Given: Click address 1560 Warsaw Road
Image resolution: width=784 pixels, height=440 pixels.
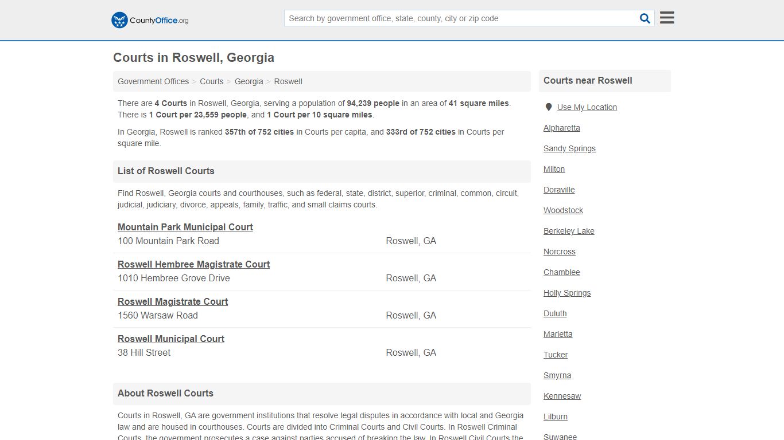Looking at the screenshot, I should tap(158, 315).
